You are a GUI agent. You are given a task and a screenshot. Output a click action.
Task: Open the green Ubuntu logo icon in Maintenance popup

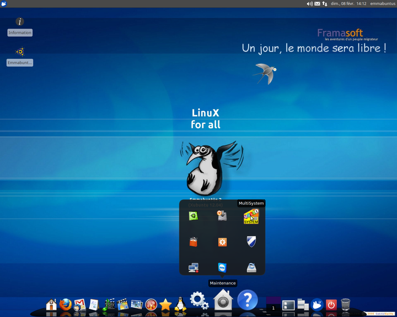coord(193,216)
